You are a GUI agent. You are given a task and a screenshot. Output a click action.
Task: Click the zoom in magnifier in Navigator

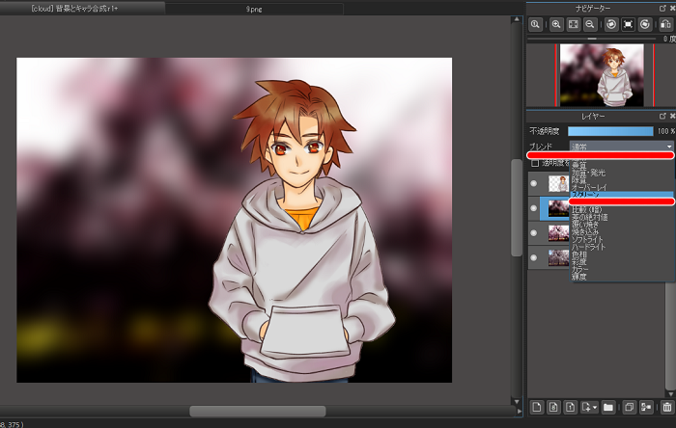pos(556,24)
